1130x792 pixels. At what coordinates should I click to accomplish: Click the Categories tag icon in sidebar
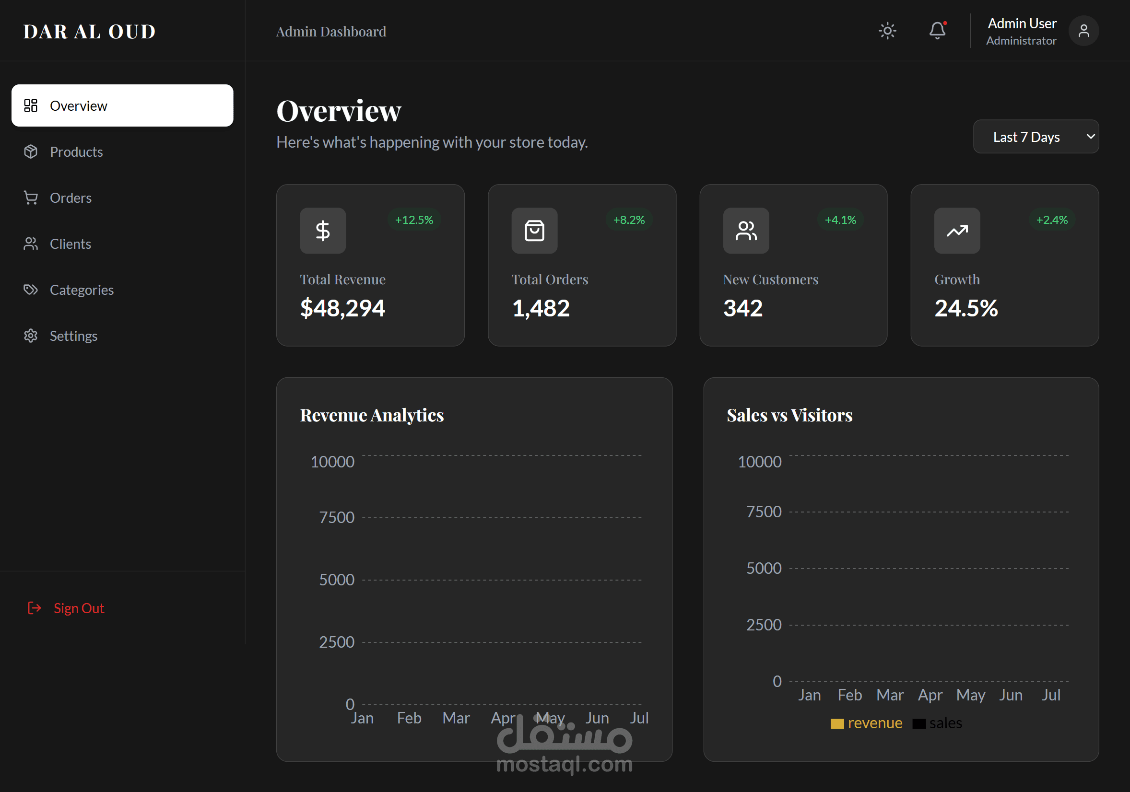pyautogui.click(x=31, y=290)
